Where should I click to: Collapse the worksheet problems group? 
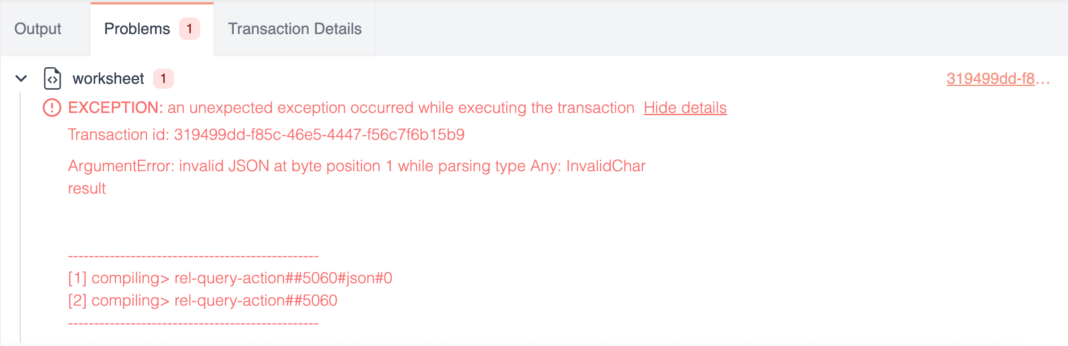[x=21, y=78]
